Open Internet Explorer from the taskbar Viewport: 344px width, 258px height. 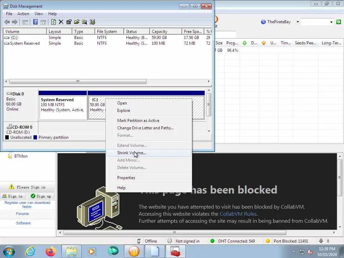(30, 251)
